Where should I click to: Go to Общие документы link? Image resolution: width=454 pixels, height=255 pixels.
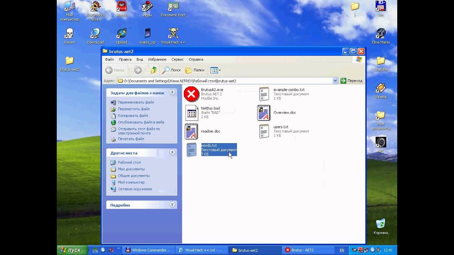click(x=134, y=176)
